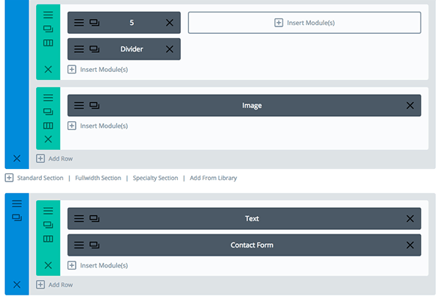Viewport: 441px width, 299px height.
Task: Open settings for the Divider module
Action: point(79,49)
